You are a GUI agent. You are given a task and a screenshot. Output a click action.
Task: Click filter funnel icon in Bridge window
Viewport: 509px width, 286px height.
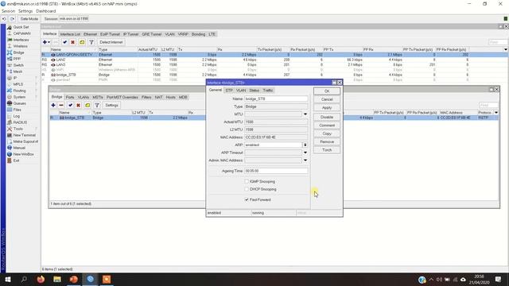[x=97, y=106]
